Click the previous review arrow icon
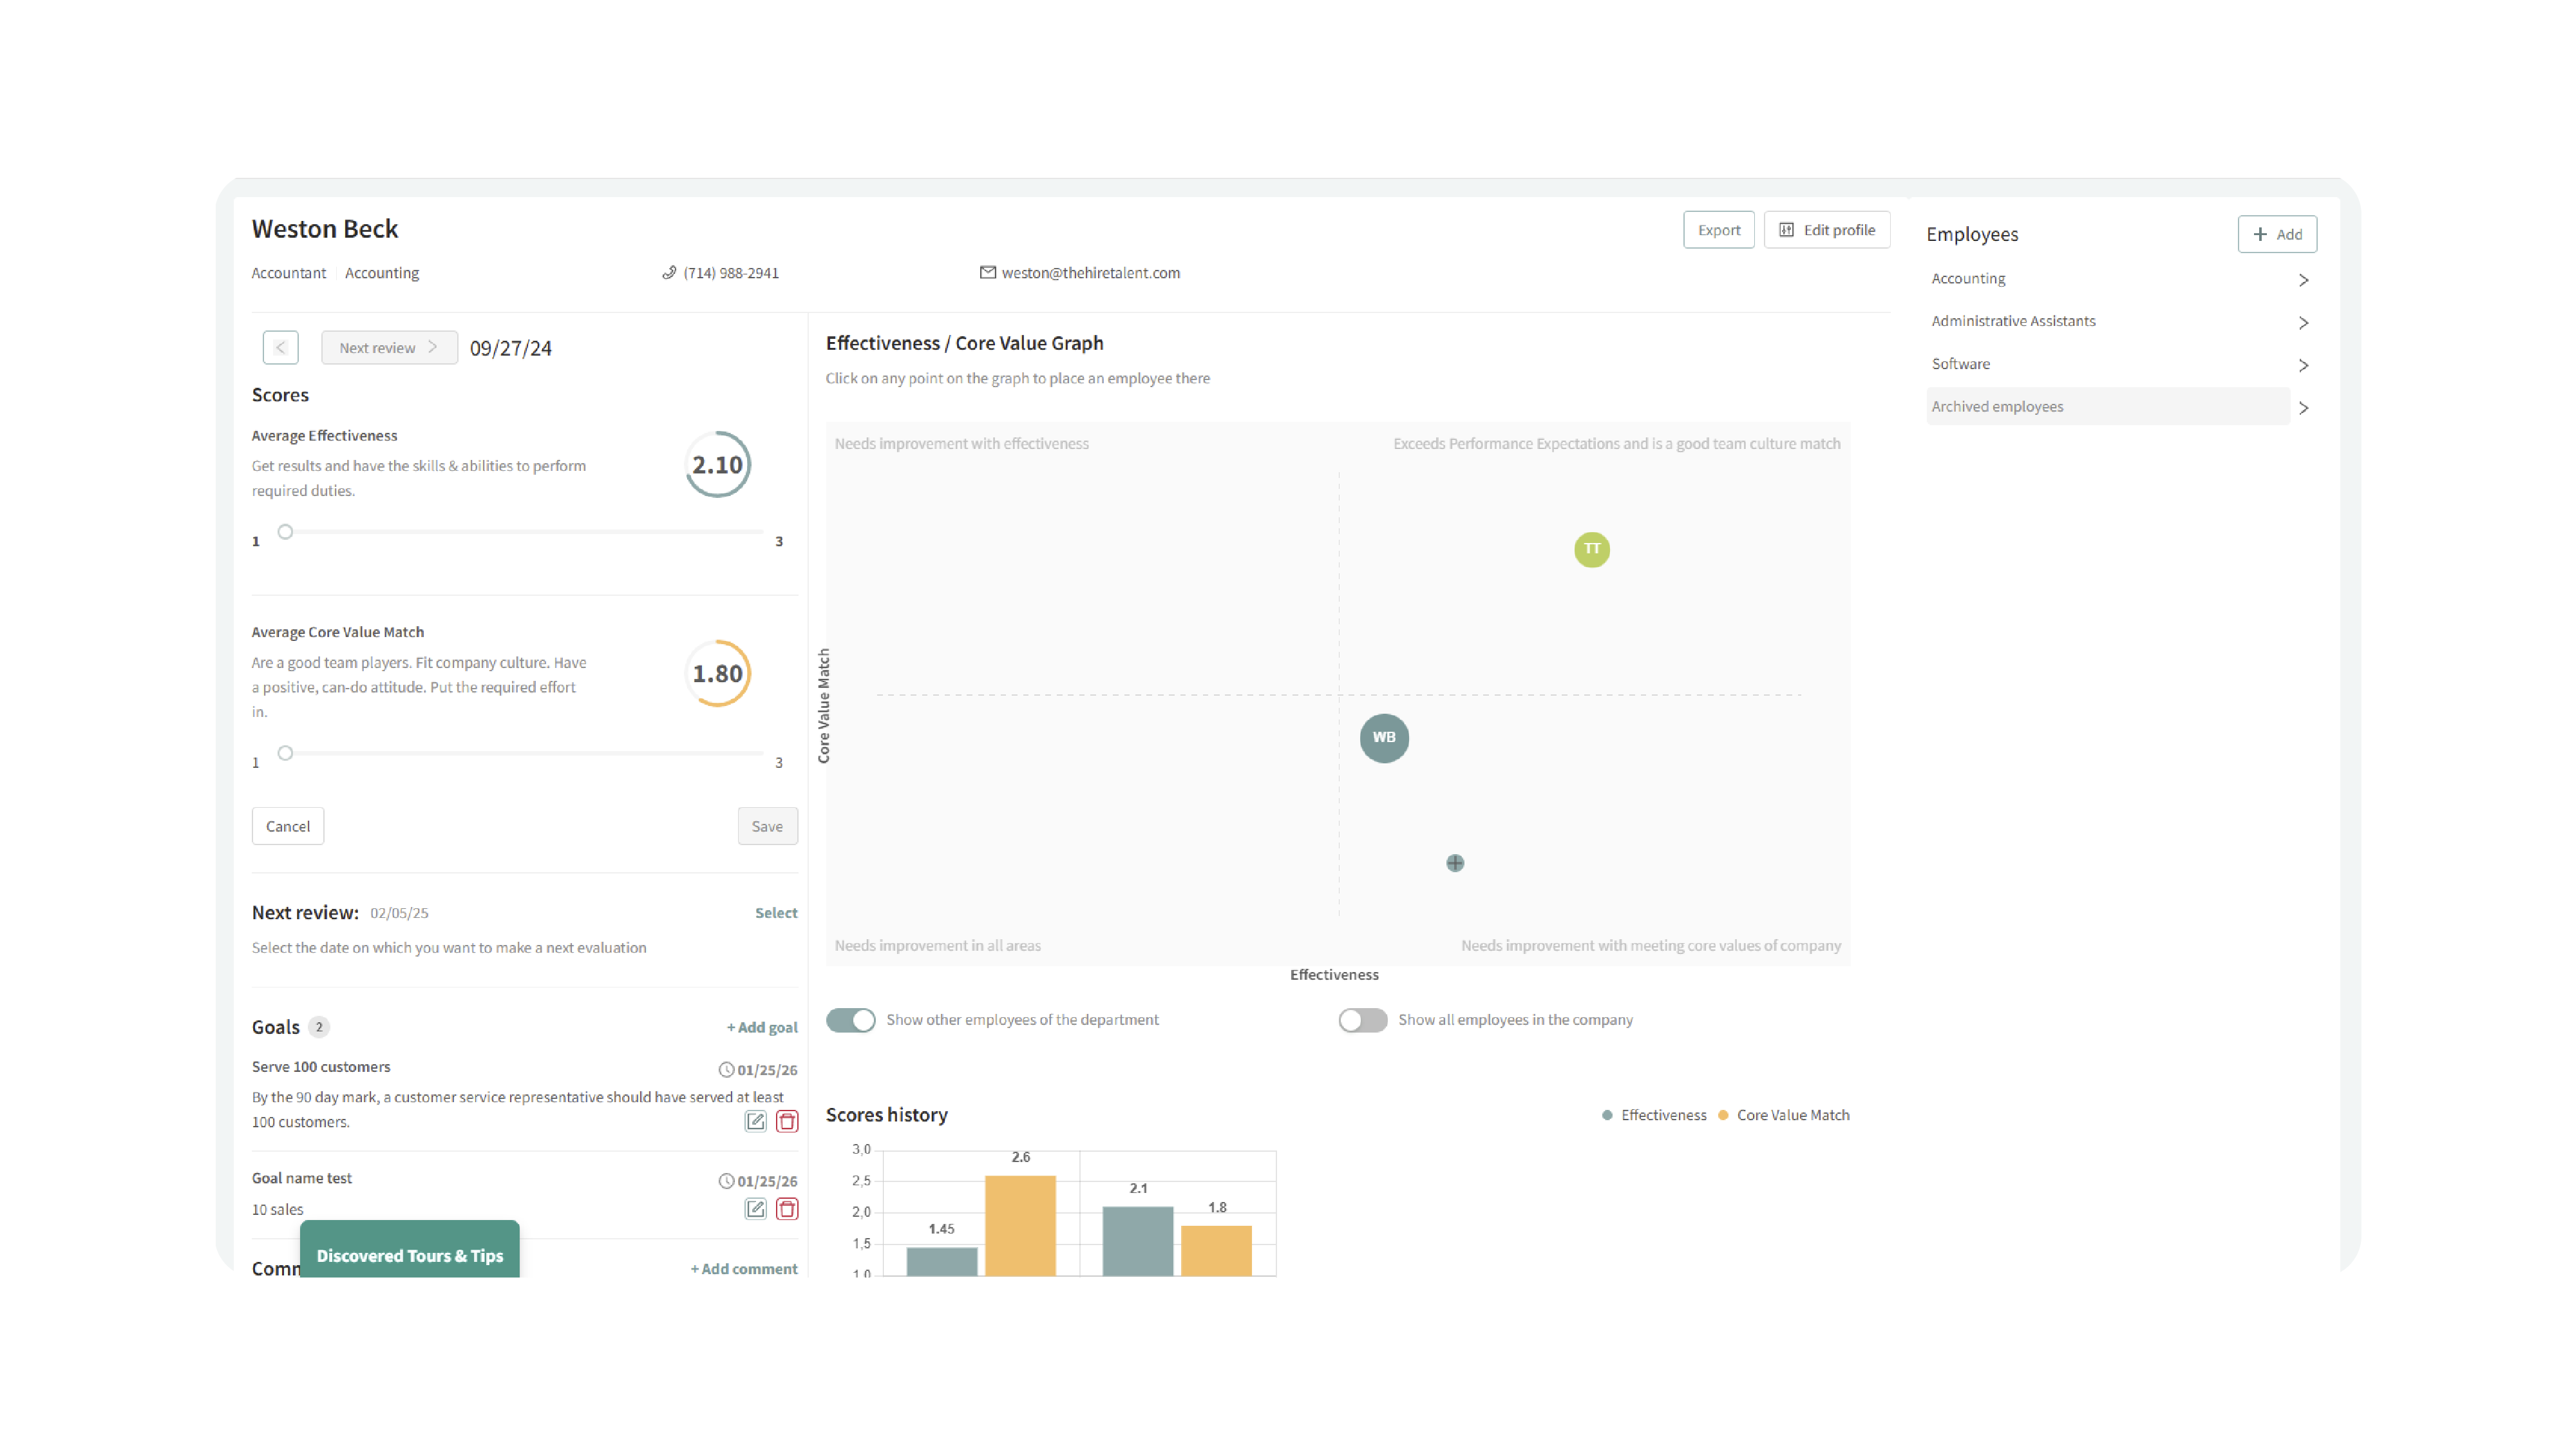2576x1450 pixels. (280, 347)
